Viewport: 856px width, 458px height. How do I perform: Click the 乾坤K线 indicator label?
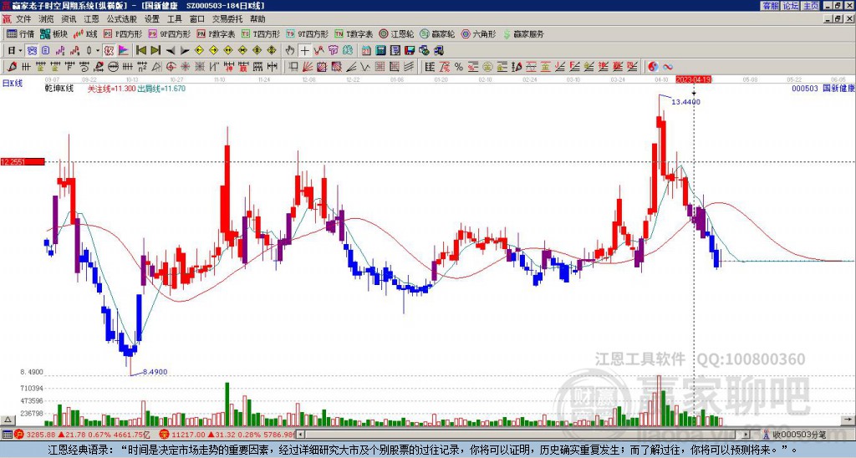tap(59, 88)
